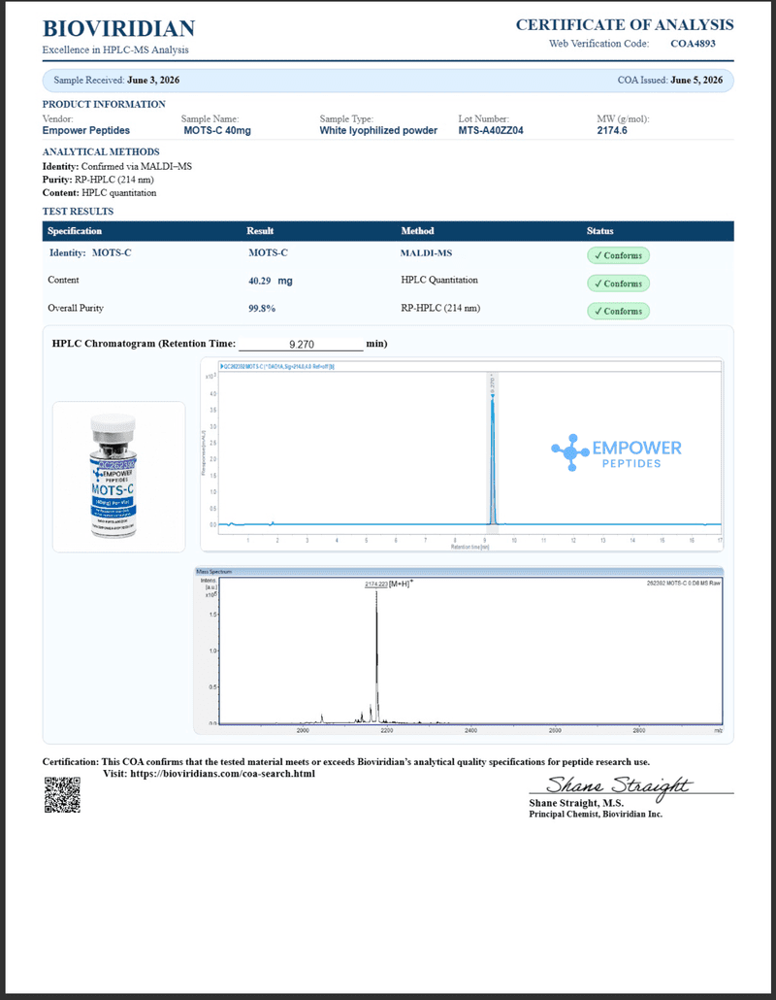Viewport: 776px width, 1000px height.
Task: Open the bioviridians.com coa-search link
Action: click(x=222, y=774)
